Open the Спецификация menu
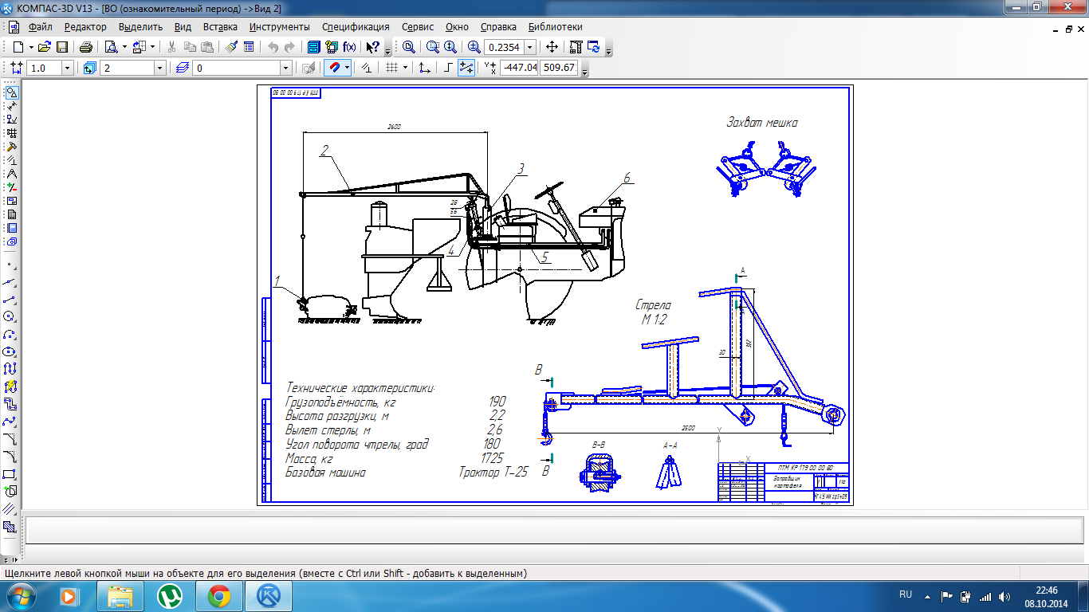This screenshot has height=612, width=1089. [x=356, y=26]
